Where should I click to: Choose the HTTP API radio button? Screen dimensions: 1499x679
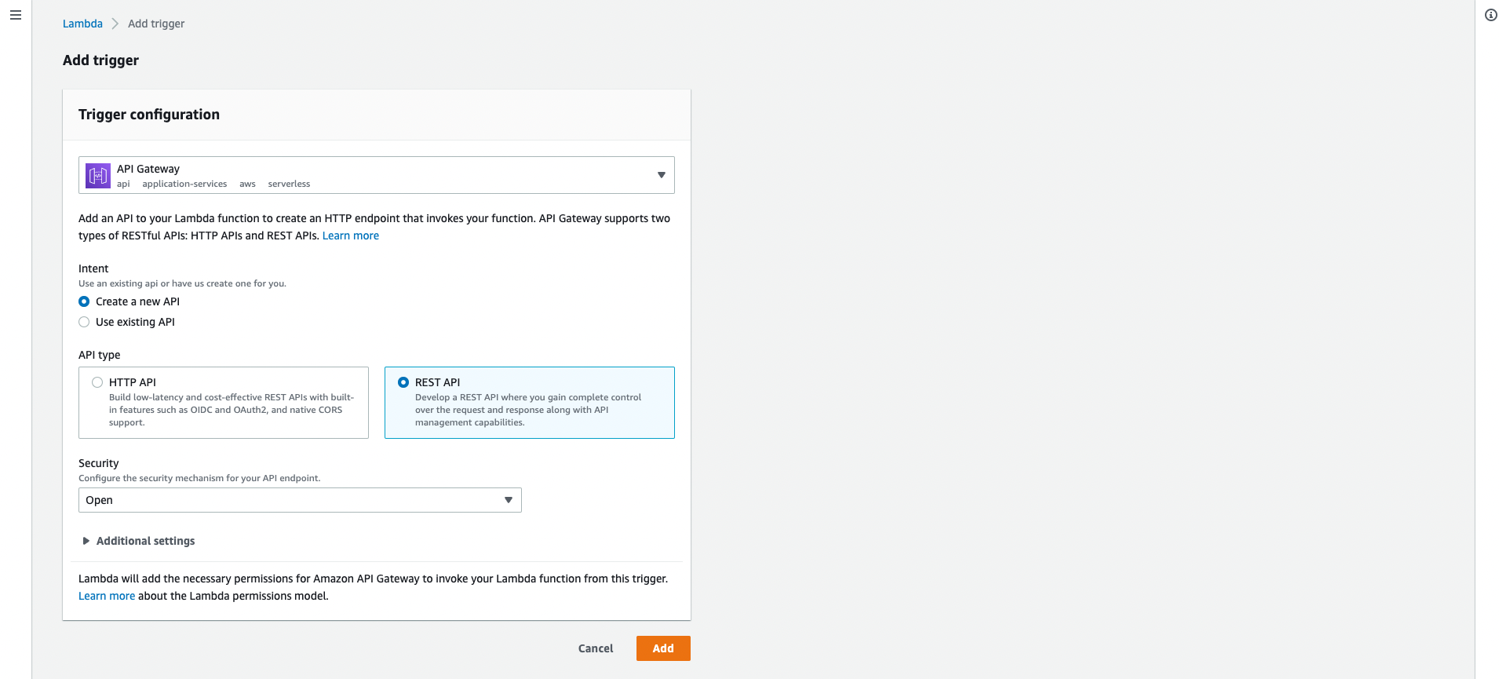pyautogui.click(x=97, y=382)
